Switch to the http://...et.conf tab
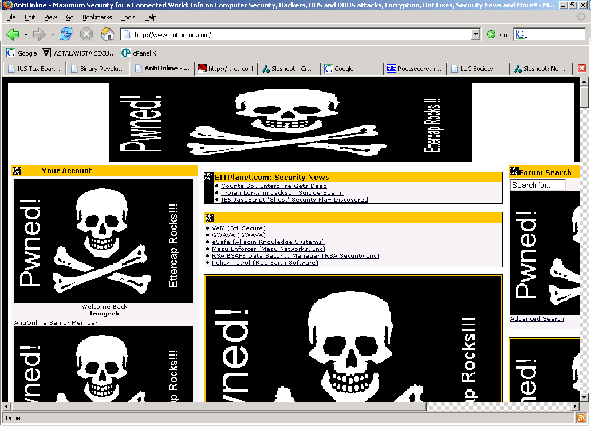The image size is (591, 426). coord(226,69)
